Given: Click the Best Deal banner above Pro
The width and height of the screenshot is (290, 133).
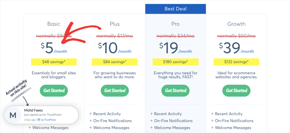Looking at the screenshot, I should tap(175, 9).
